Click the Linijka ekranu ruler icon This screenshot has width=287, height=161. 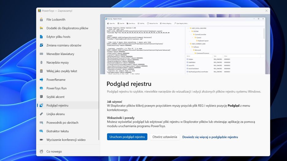point(41,114)
